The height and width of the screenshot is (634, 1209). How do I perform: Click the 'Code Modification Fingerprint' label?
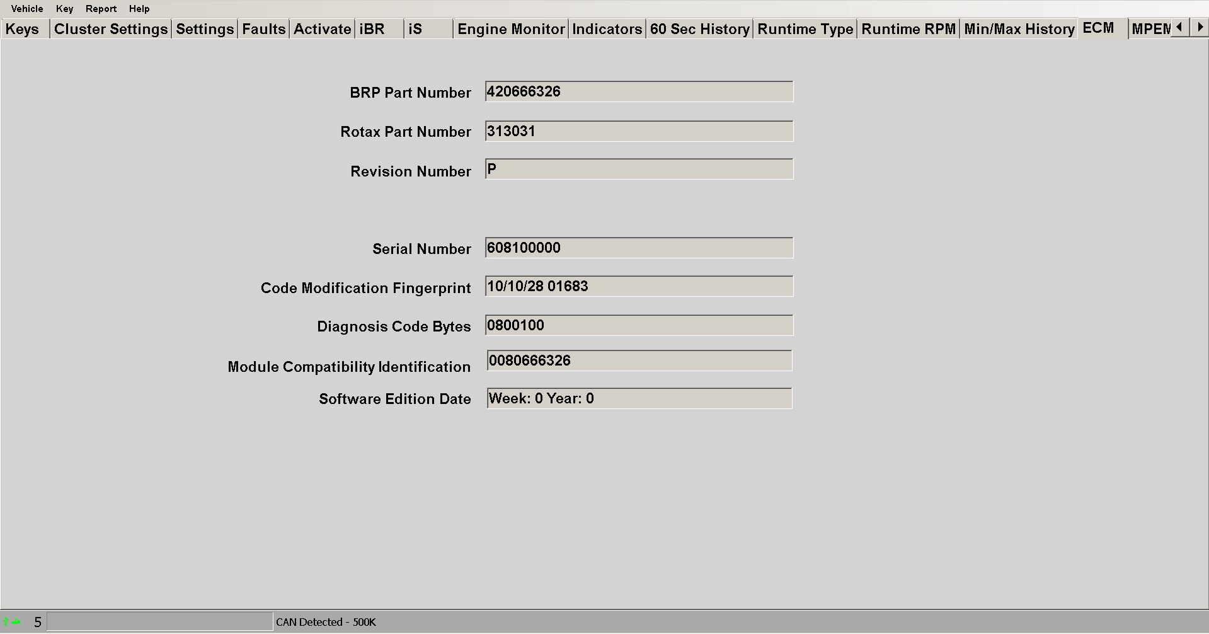tap(365, 288)
